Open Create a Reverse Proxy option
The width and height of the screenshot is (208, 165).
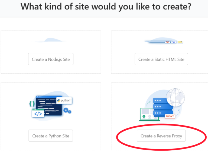[x=161, y=136]
